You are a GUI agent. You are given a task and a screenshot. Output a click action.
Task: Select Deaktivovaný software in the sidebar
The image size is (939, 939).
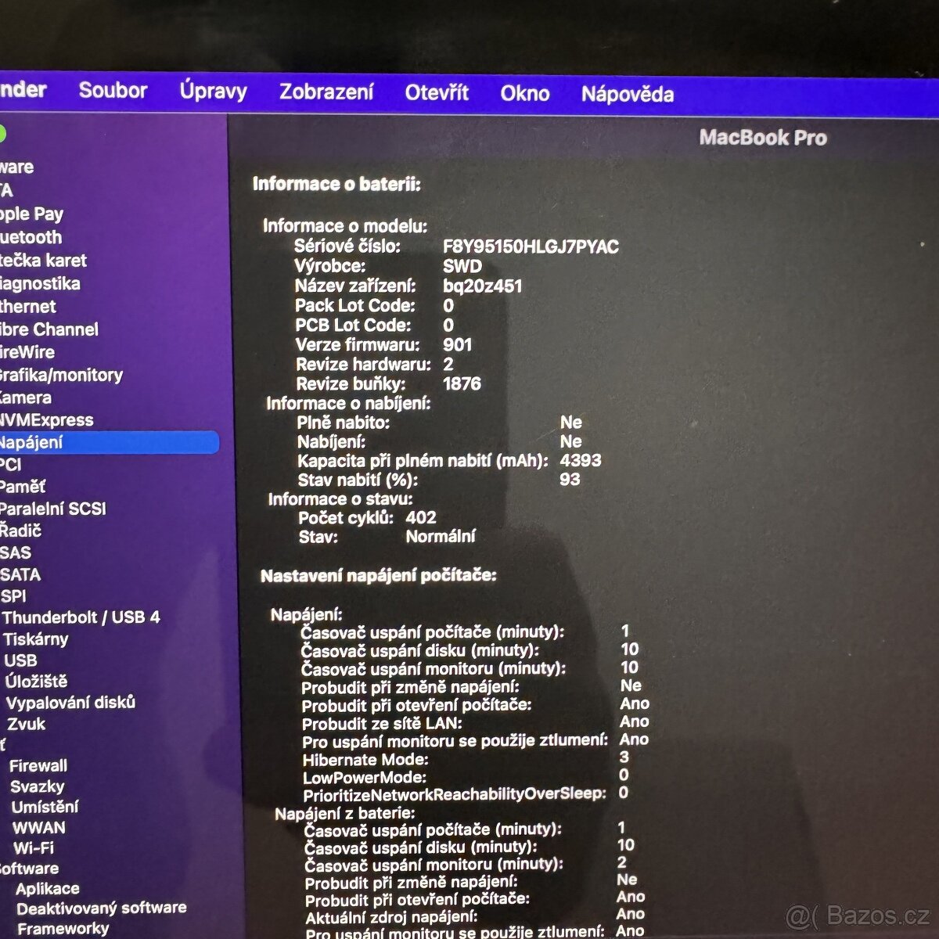click(x=101, y=908)
